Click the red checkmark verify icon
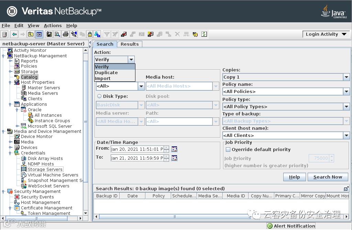The width and height of the screenshot is (352, 230). (124, 34)
